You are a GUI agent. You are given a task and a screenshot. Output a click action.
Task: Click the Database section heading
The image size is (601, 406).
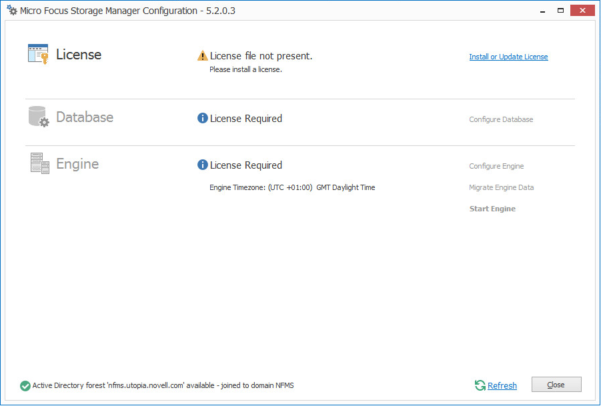[85, 117]
